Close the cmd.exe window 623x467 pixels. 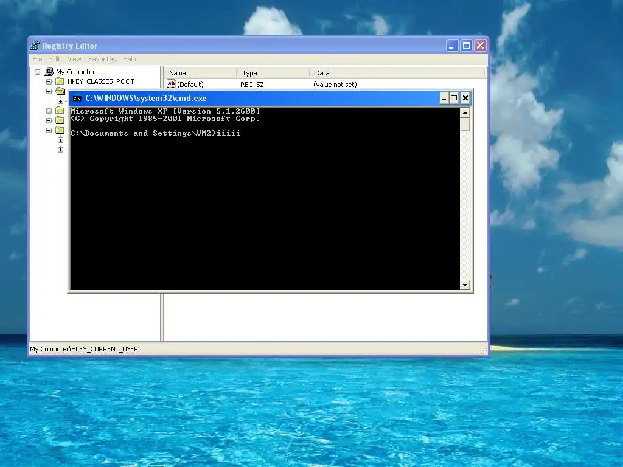(465, 98)
